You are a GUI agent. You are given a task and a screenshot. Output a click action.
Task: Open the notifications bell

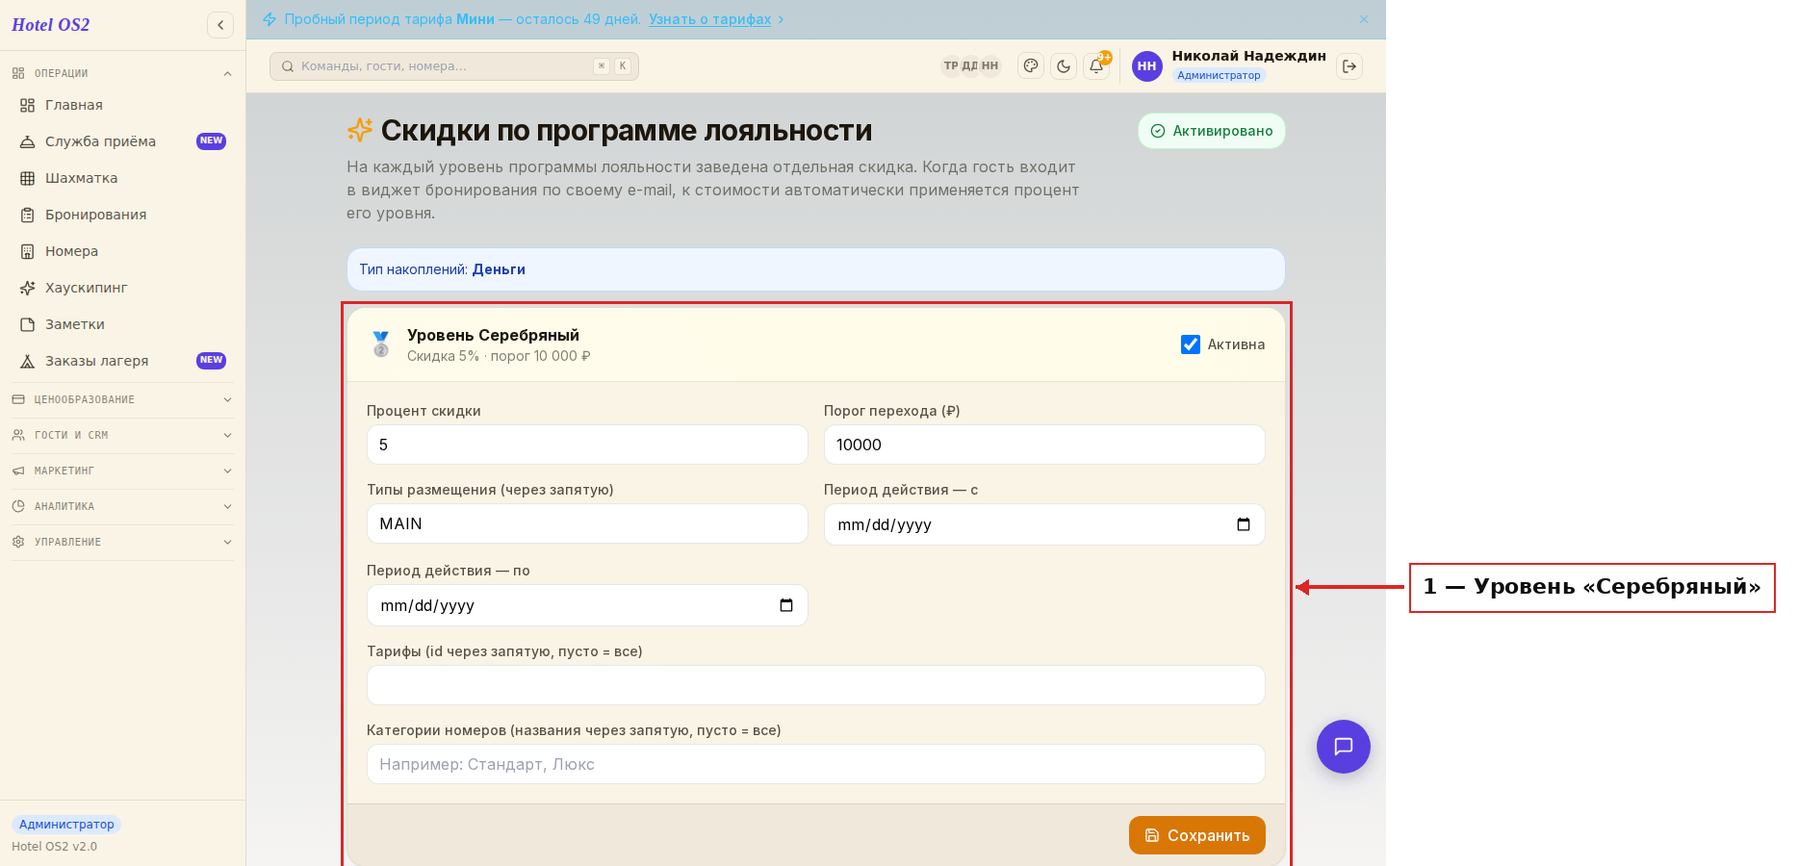[1096, 66]
